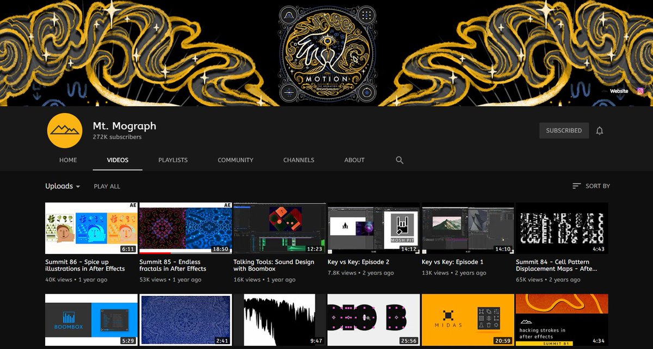Click the Mt. Mograph channel name
This screenshot has height=349, width=653.
[124, 126]
